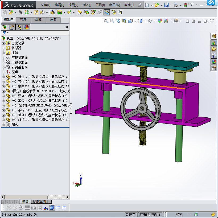
Task: Activate the Previous View icon
Action: click(118, 21)
